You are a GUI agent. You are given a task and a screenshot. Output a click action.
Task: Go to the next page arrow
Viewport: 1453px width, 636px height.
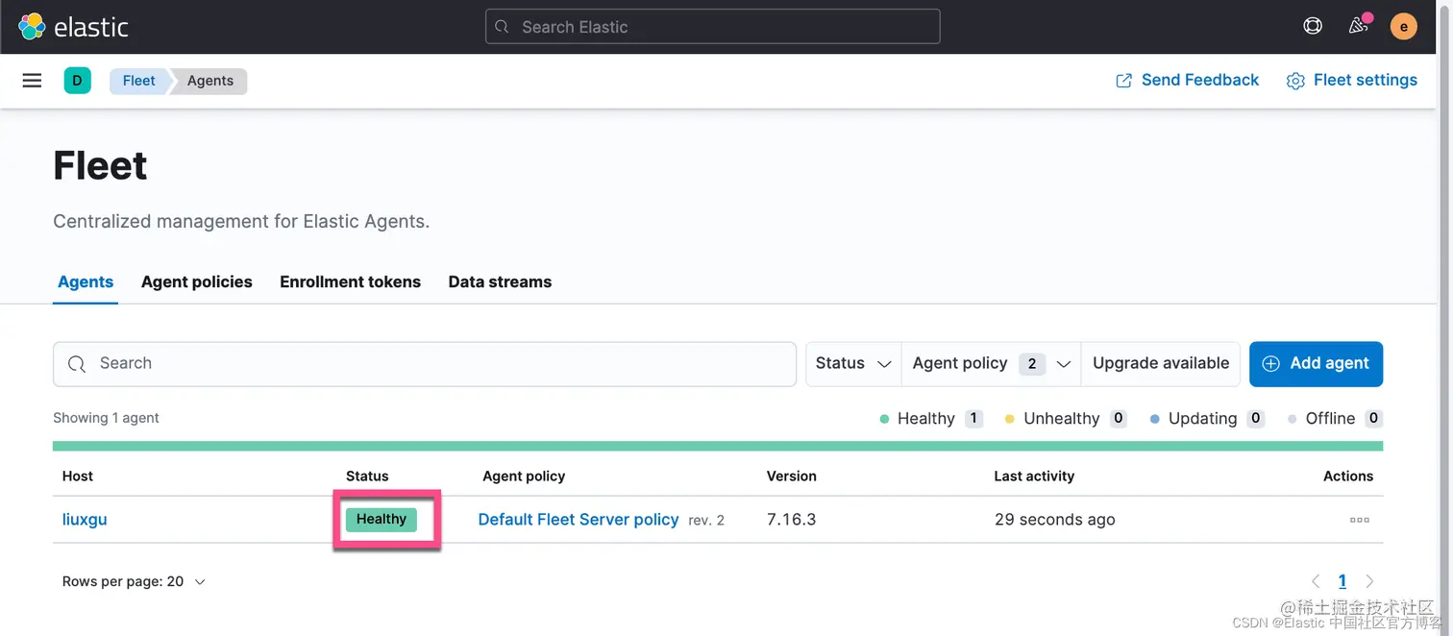pyautogui.click(x=1369, y=581)
